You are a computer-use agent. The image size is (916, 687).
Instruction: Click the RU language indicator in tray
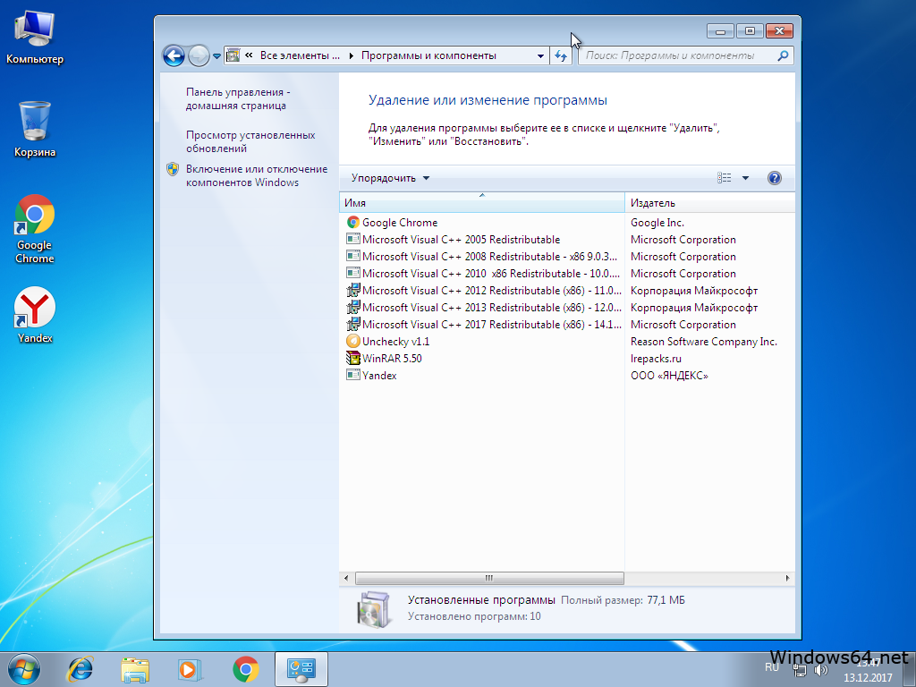click(x=772, y=667)
